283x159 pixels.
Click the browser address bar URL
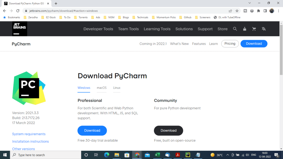pos(64,11)
